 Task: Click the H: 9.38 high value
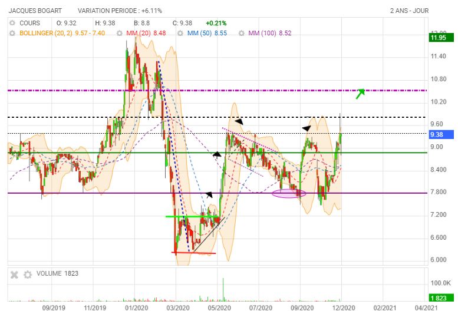[105, 23]
